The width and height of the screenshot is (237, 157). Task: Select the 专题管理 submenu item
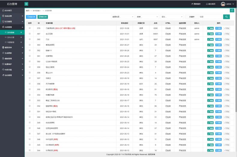(x=11, y=42)
